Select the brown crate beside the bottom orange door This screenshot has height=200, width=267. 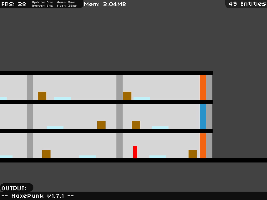coord(193,154)
